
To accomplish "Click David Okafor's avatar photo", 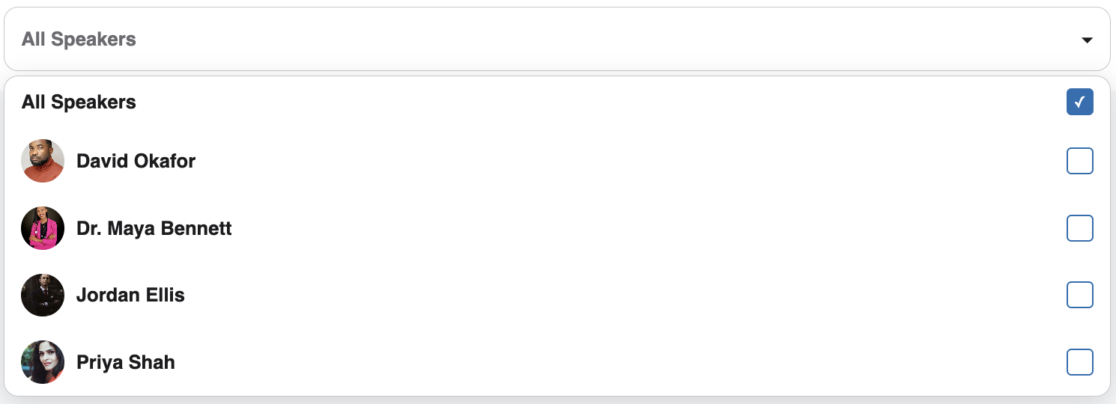I will (x=43, y=161).
